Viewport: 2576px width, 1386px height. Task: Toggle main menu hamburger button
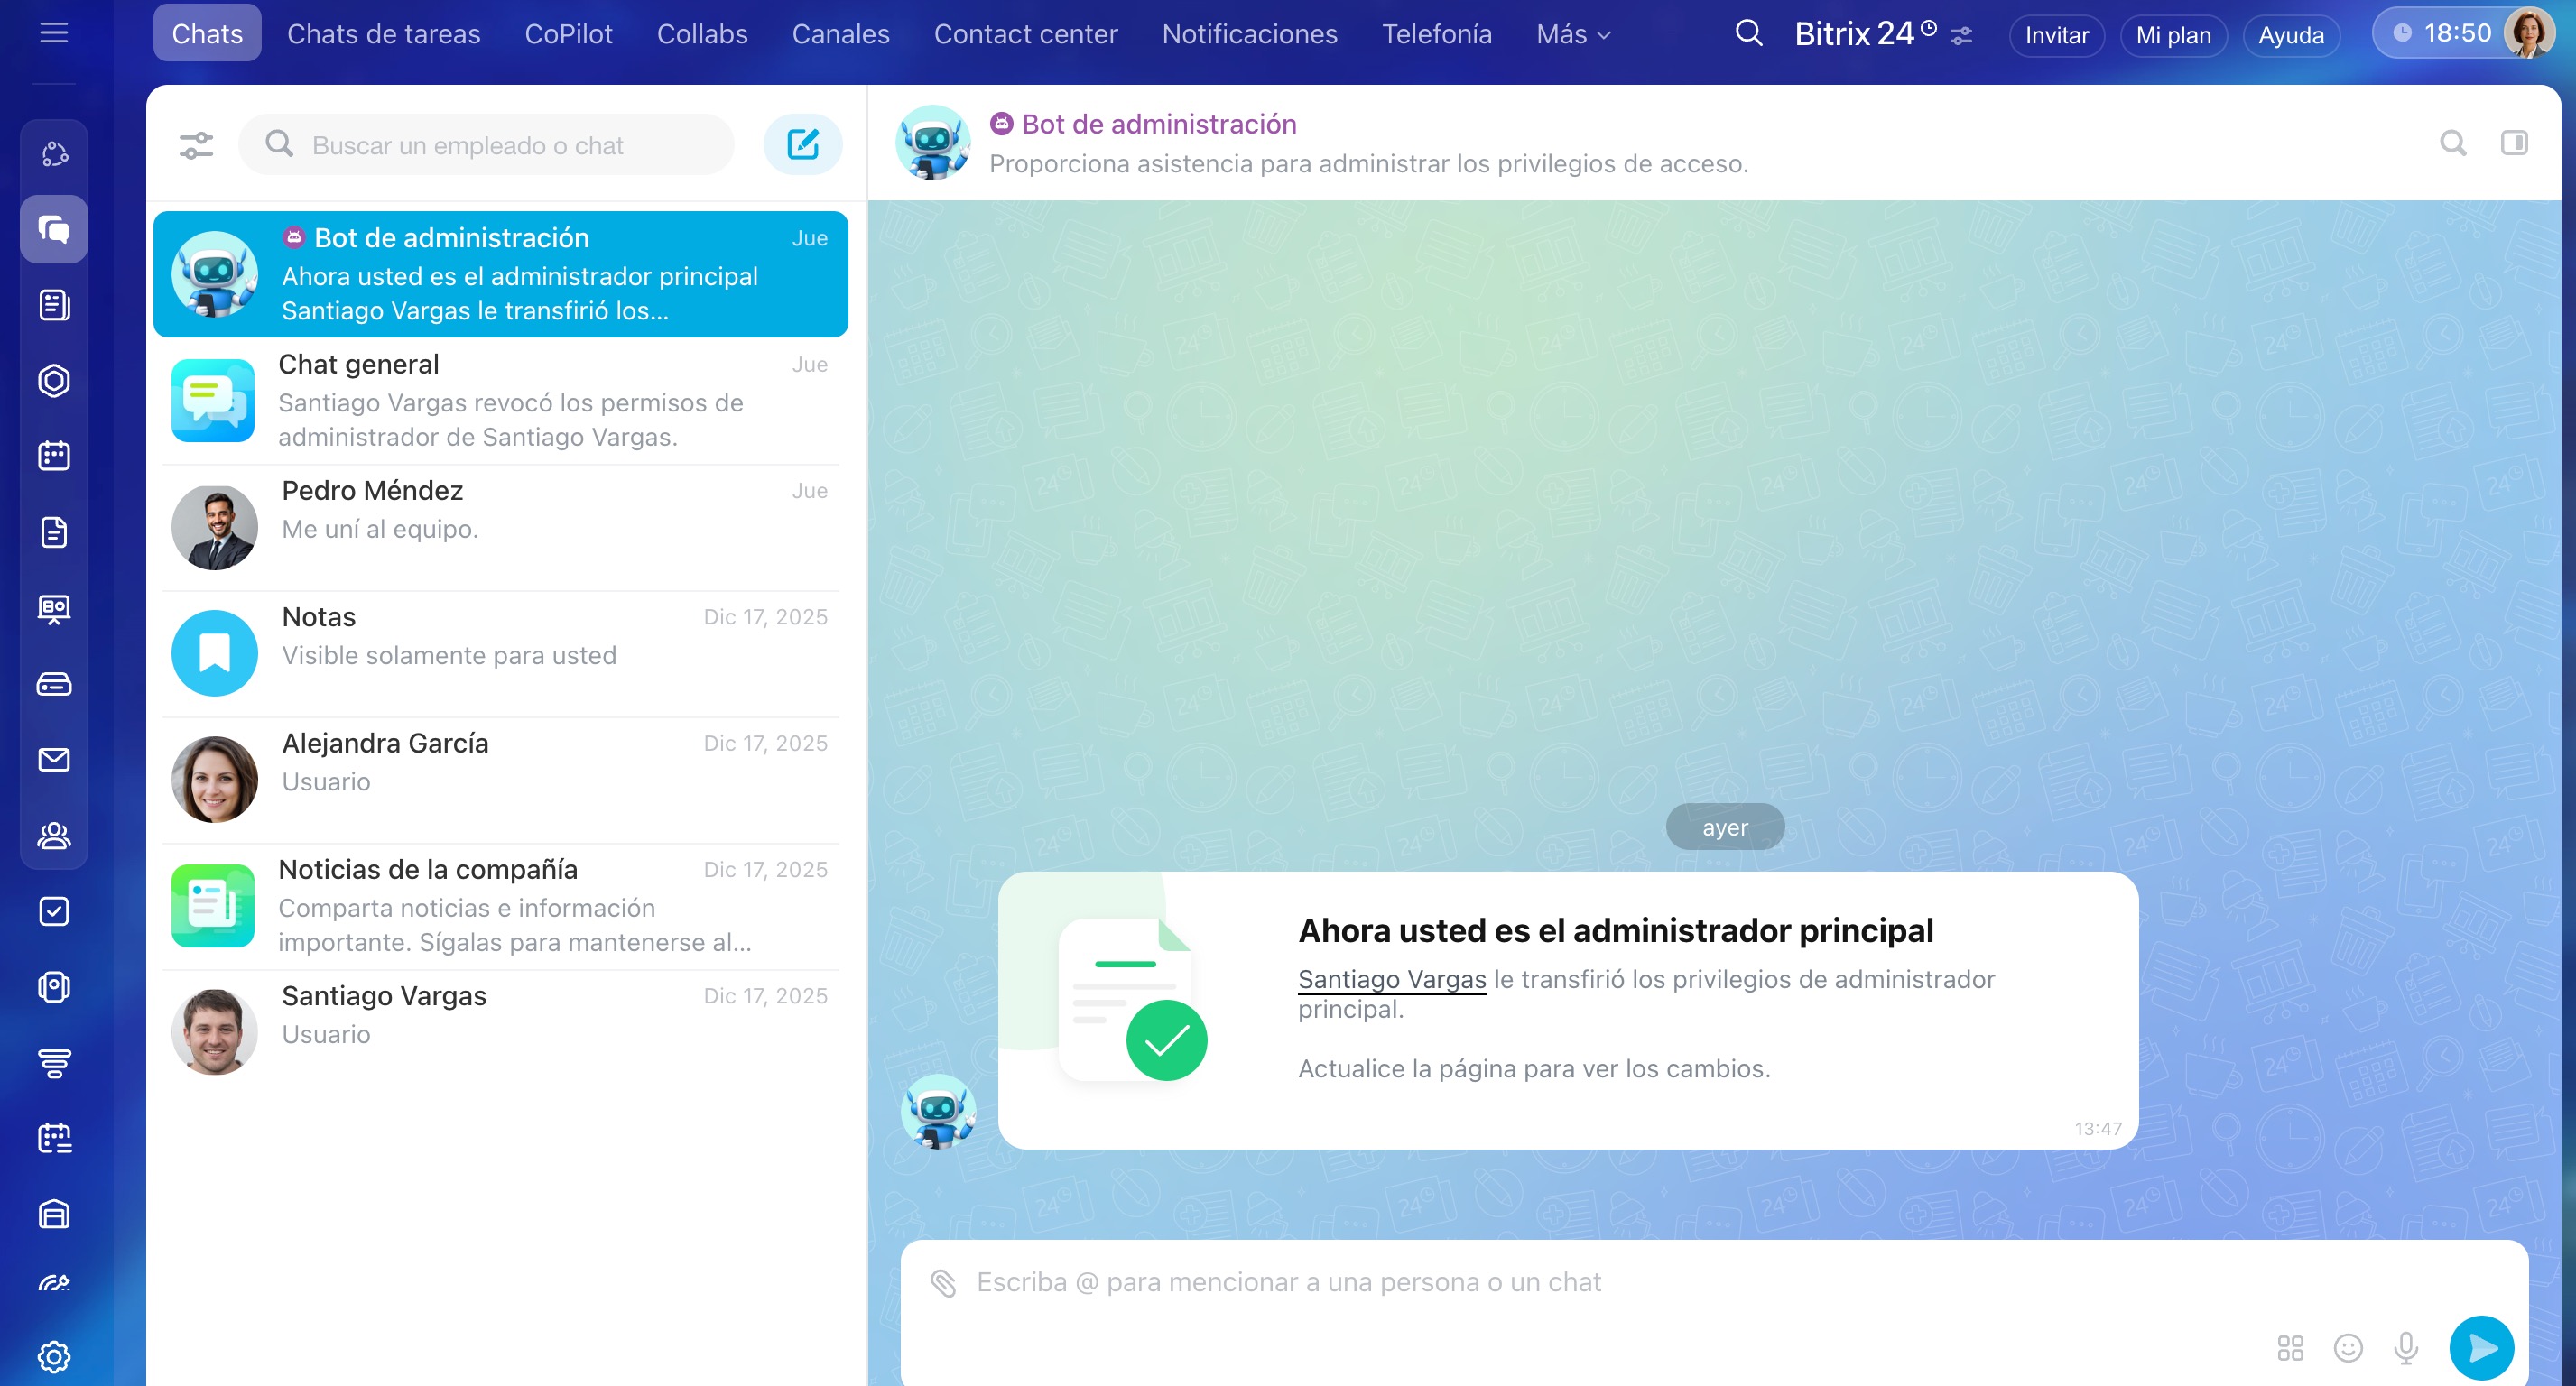pos(54,33)
